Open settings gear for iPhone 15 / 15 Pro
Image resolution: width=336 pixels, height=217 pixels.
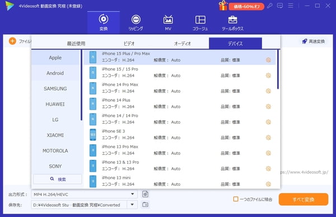tap(268, 76)
